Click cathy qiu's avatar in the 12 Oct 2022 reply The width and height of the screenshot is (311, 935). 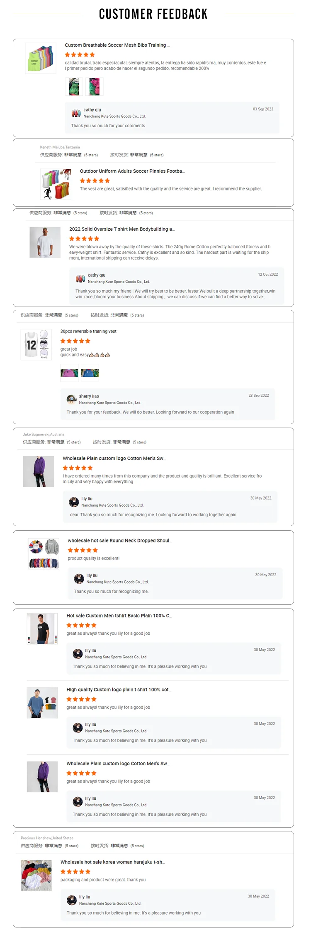tap(80, 278)
